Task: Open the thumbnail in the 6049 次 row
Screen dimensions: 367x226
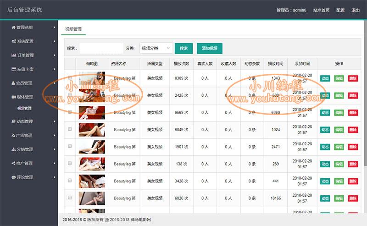Action: pos(92,130)
